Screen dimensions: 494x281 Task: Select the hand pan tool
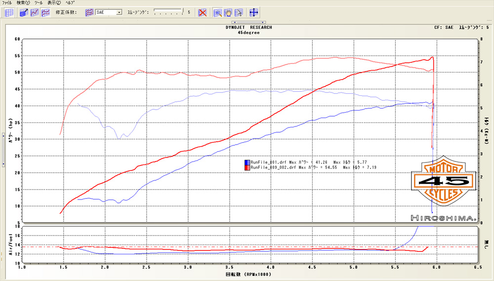coord(228,12)
